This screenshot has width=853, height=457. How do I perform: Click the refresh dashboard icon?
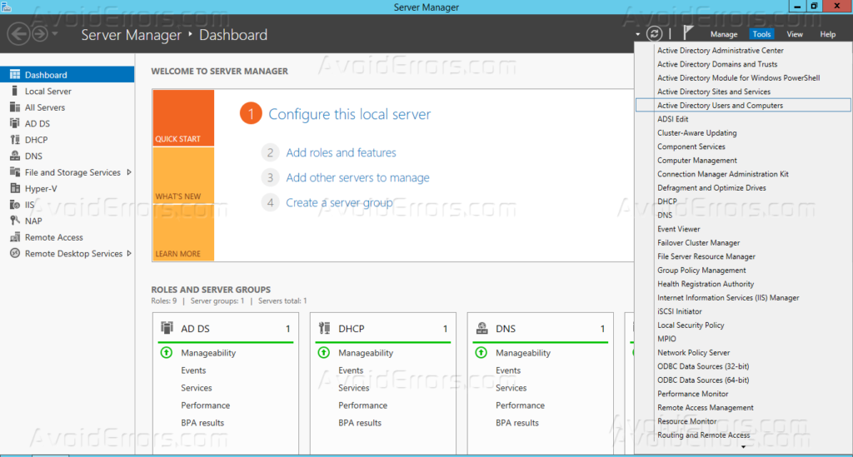(x=655, y=33)
